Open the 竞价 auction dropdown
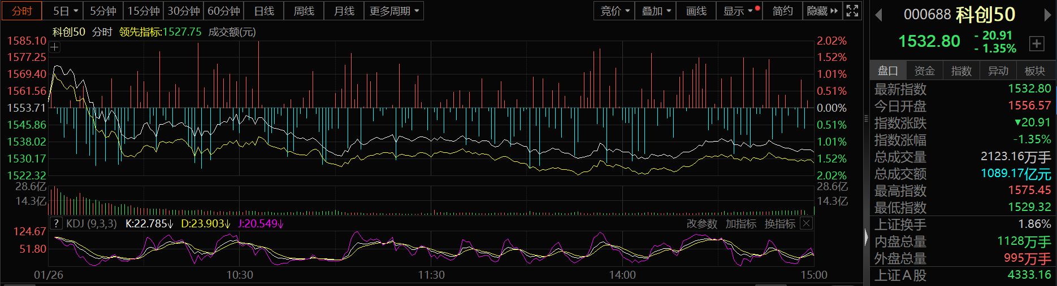 click(614, 11)
